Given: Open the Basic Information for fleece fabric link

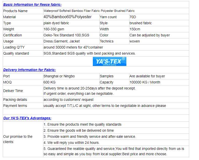Looking at the screenshot, I should pos(32,5).
